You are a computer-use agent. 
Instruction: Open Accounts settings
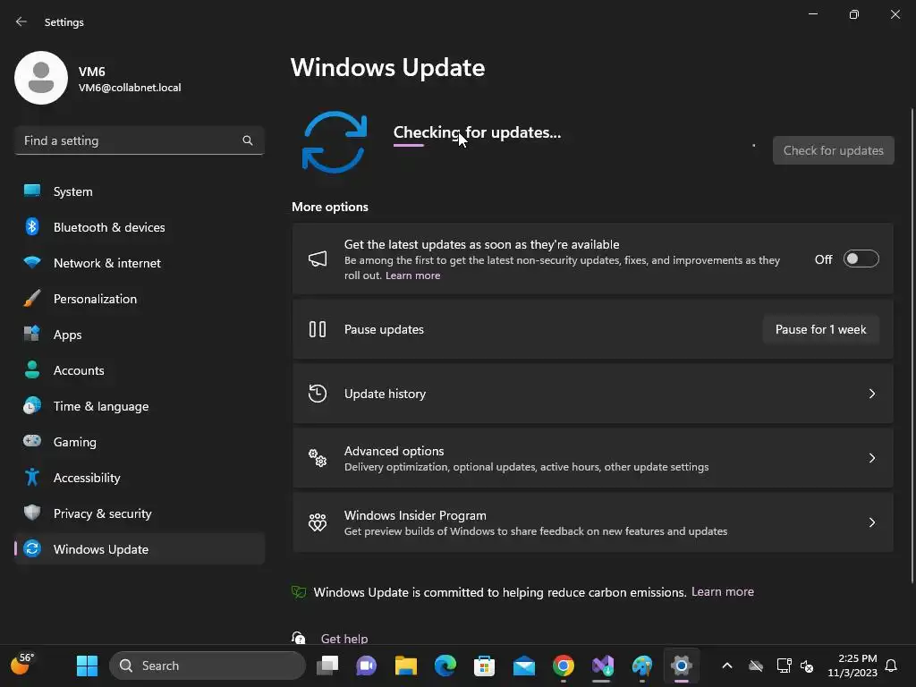pyautogui.click(x=139, y=370)
